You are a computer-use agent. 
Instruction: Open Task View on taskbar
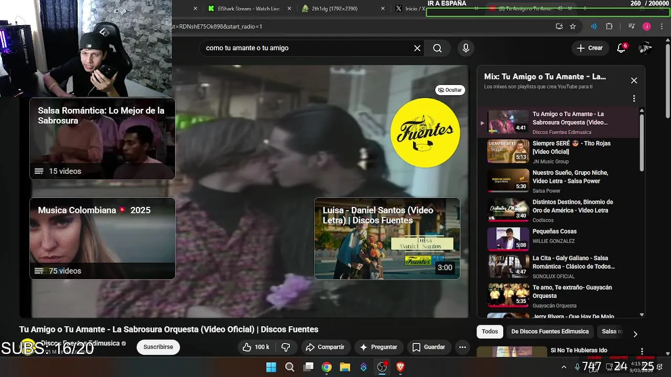tap(309, 367)
